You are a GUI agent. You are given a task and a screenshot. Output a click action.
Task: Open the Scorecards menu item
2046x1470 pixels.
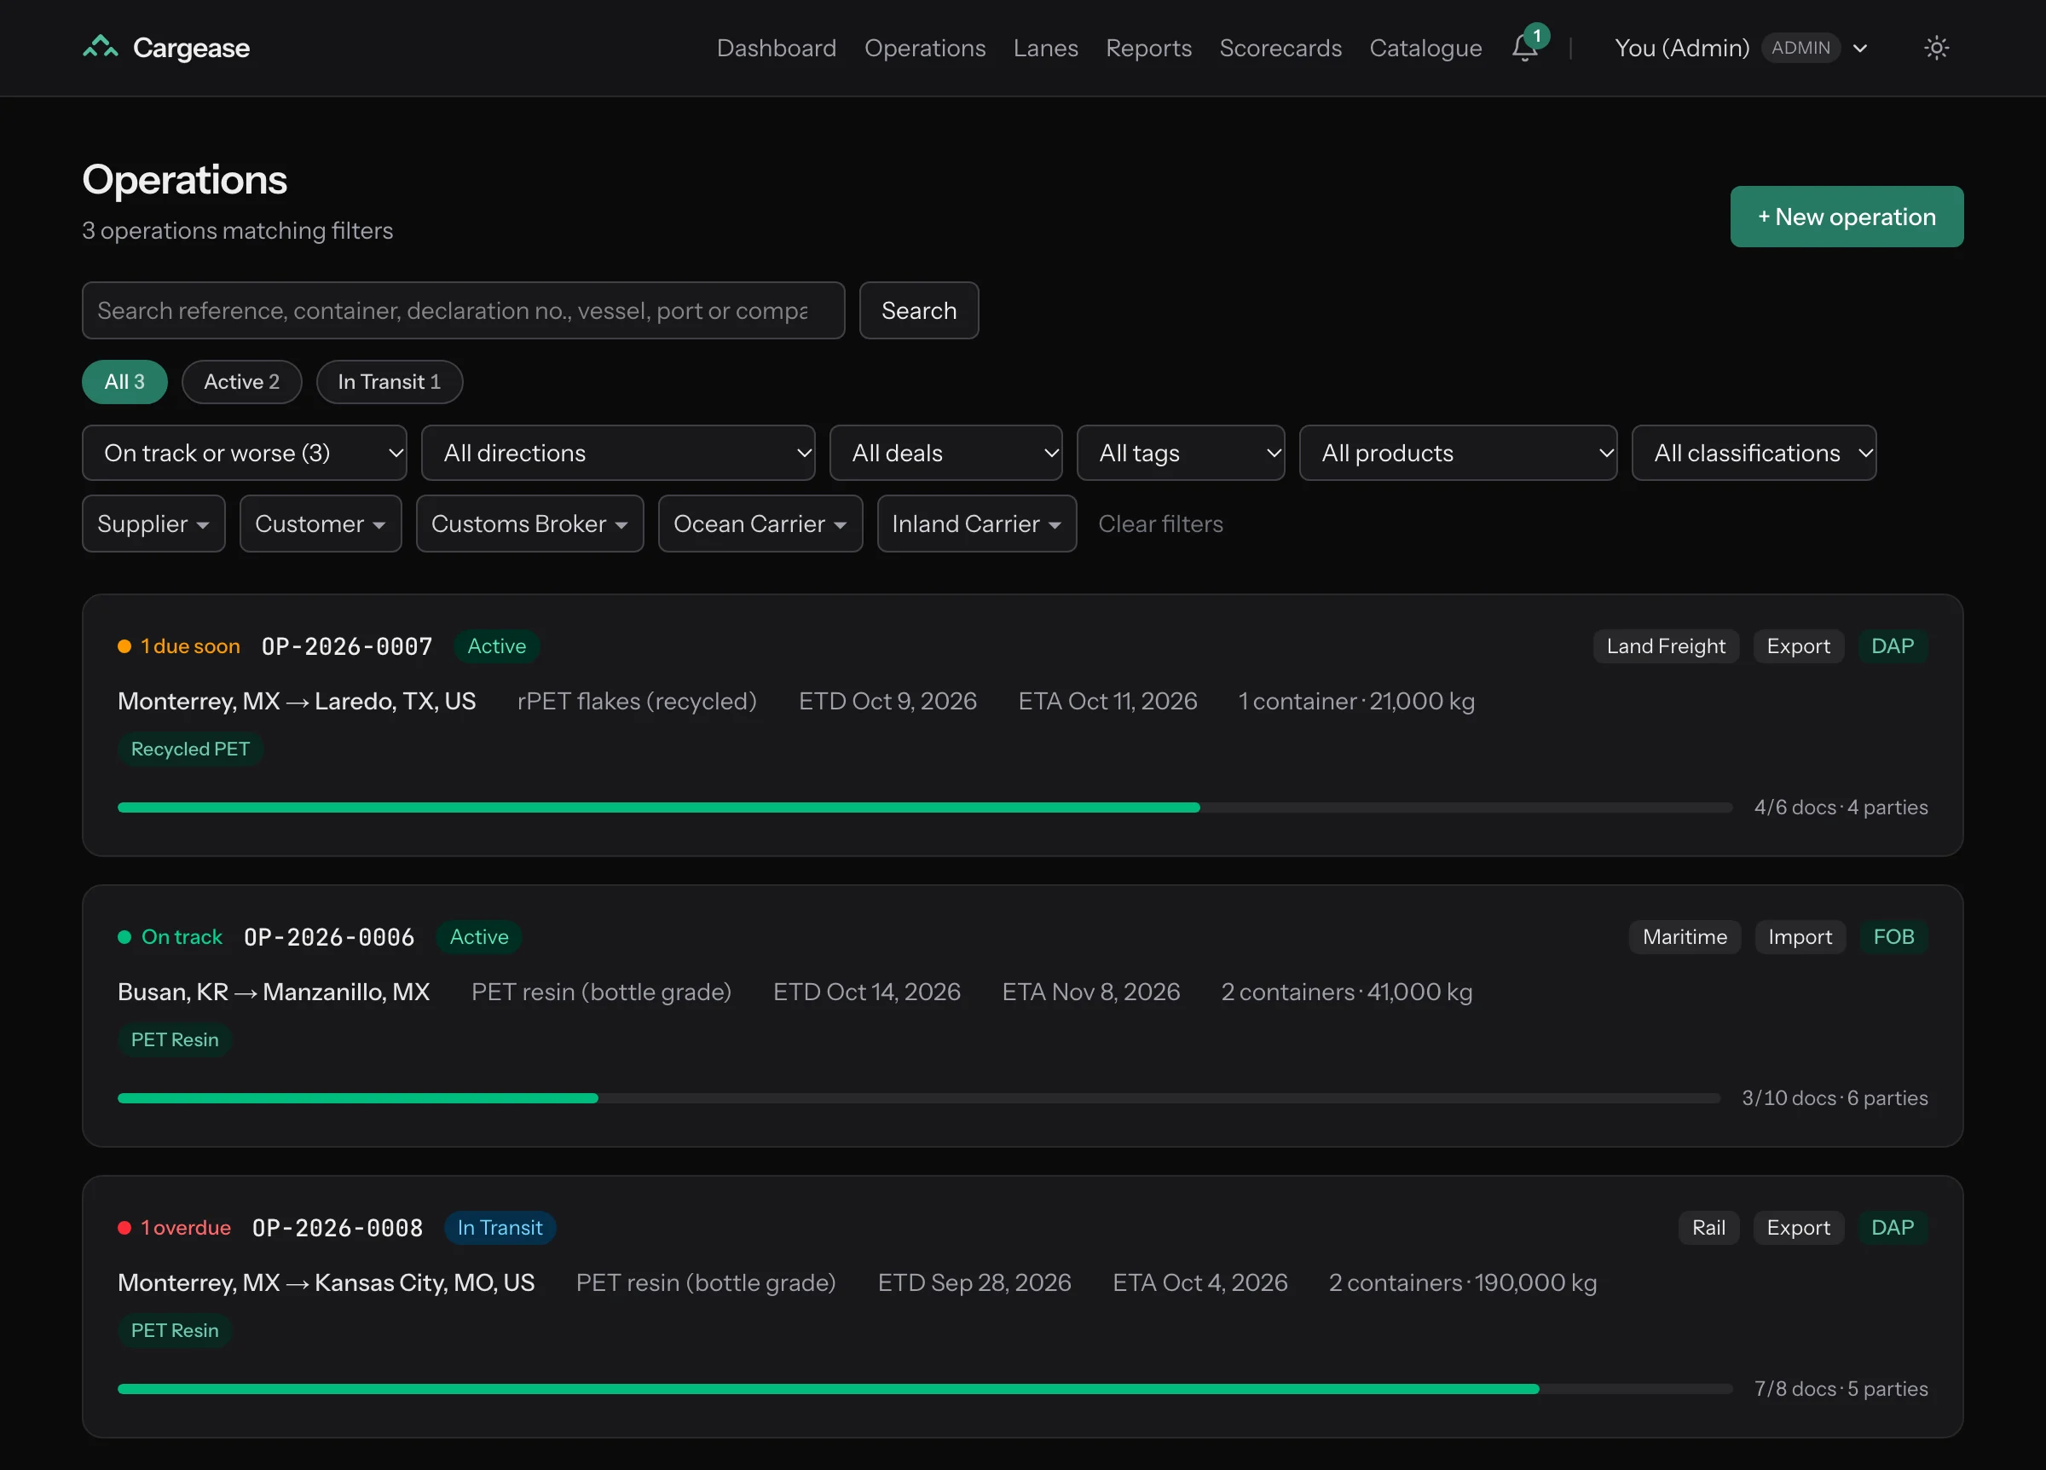pos(1280,48)
